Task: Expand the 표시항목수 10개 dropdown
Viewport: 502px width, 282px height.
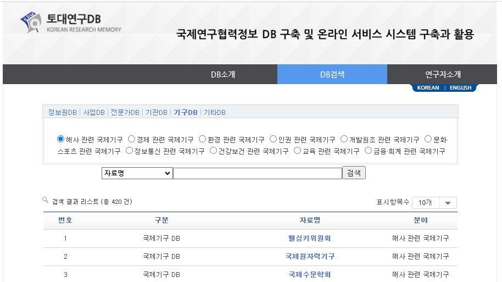Action: [434, 203]
